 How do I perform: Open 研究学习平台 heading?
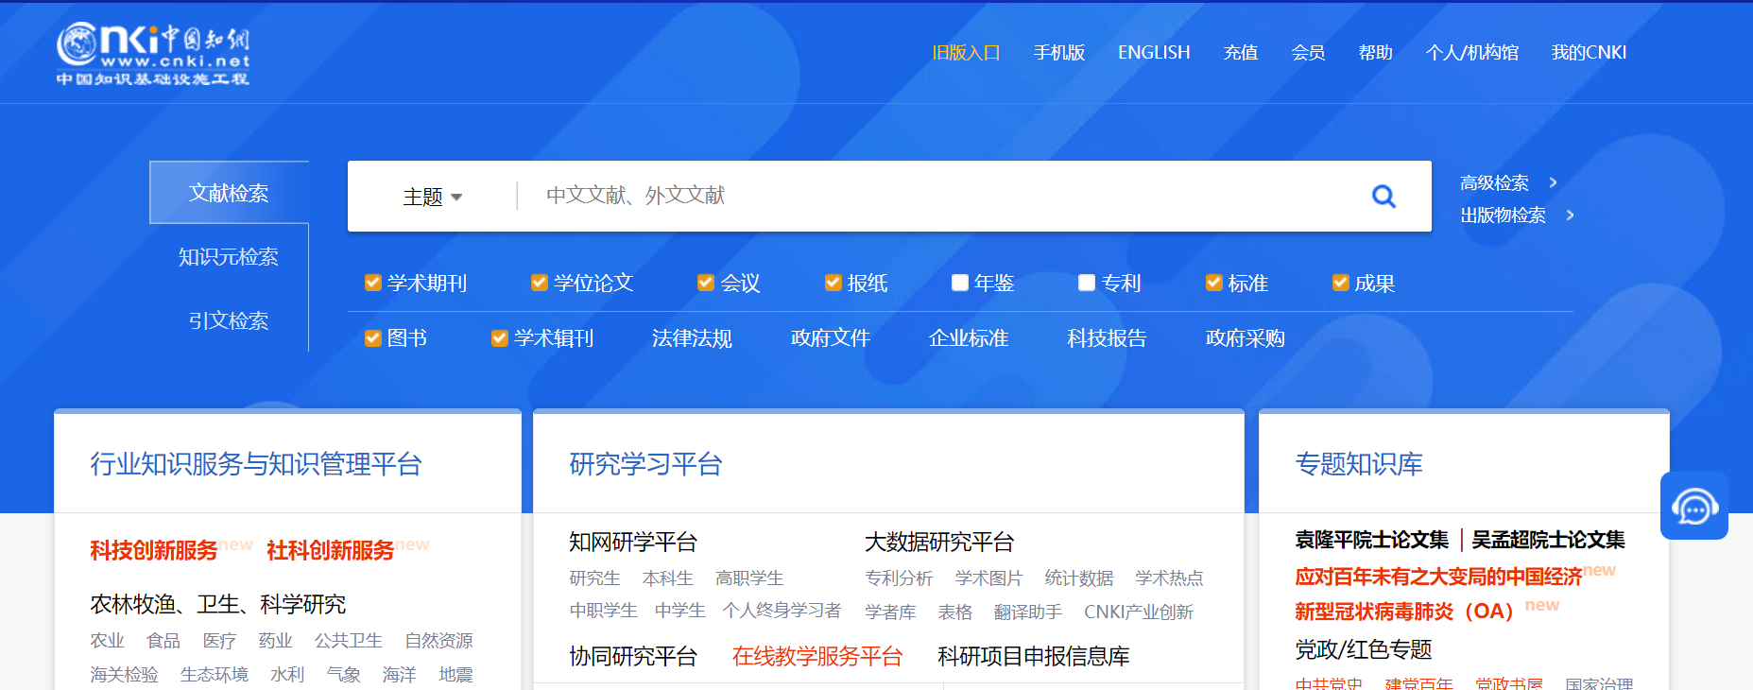(645, 464)
